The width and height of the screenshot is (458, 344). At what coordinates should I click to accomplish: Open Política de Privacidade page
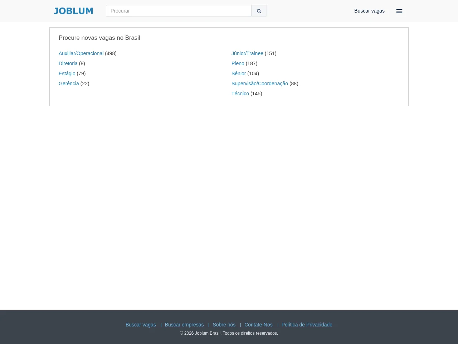click(307, 325)
